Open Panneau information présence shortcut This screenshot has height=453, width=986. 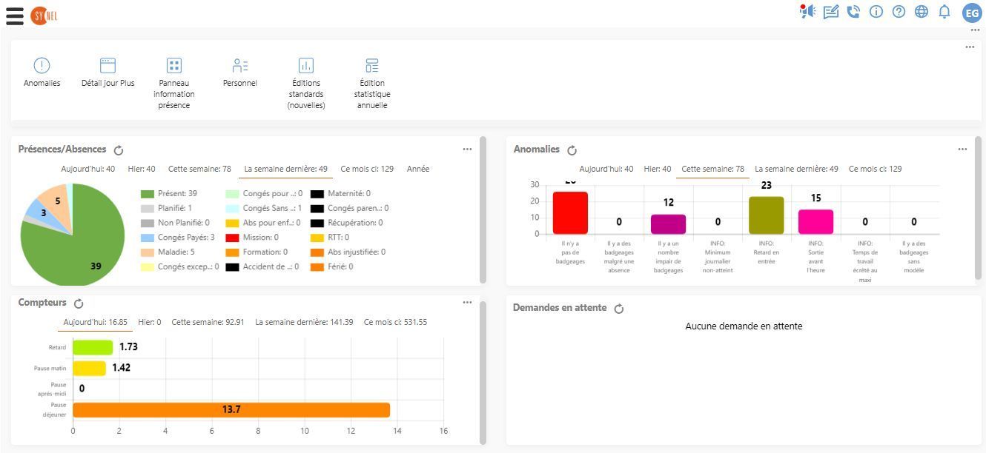coord(173,66)
